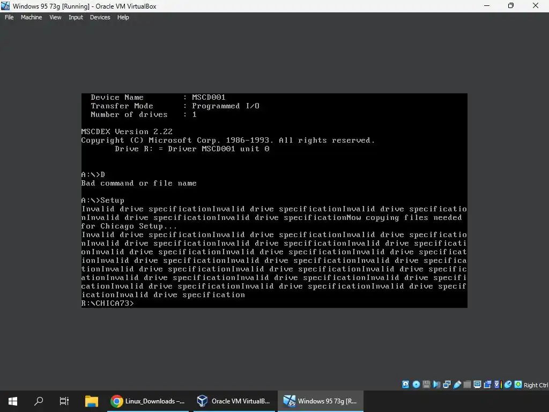The height and width of the screenshot is (412, 549).
Task: Restore down the VirtualBox VM window
Action: [x=511, y=5]
